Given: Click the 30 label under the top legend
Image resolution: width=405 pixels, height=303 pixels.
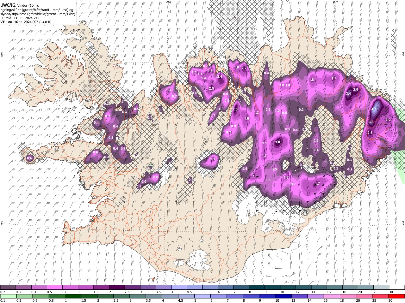Looking at the screenshot, I should click(x=391, y=292).
